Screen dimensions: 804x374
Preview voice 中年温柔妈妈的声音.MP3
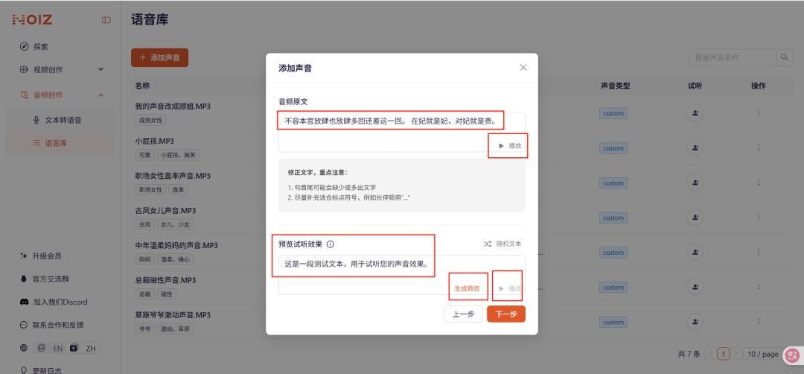coord(695,253)
